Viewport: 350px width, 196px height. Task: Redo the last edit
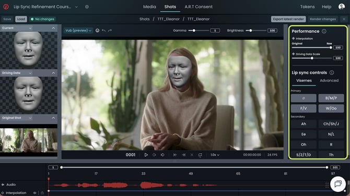coord(110,31)
